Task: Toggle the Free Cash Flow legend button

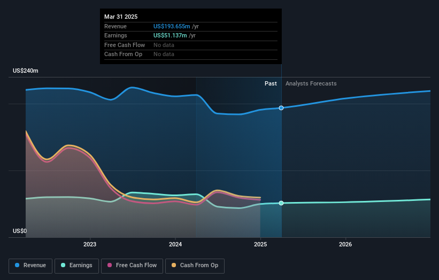Action: (132, 266)
